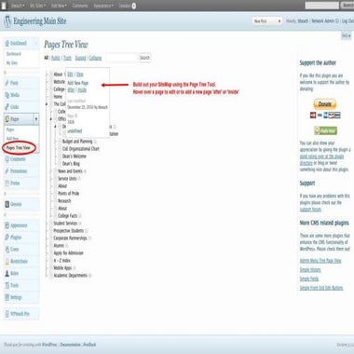The width and height of the screenshot is (354, 354).
Task: Click the View link in the popup
Action: point(80,75)
